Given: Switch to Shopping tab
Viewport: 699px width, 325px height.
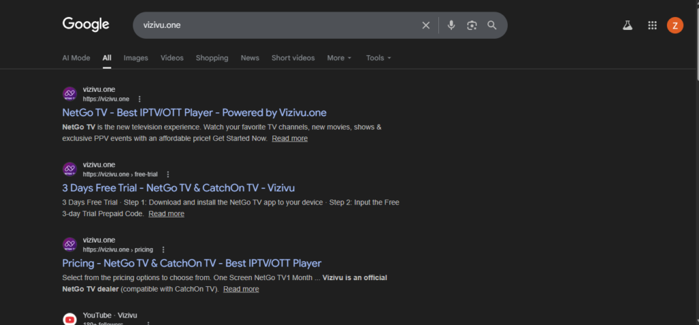Looking at the screenshot, I should coord(212,58).
